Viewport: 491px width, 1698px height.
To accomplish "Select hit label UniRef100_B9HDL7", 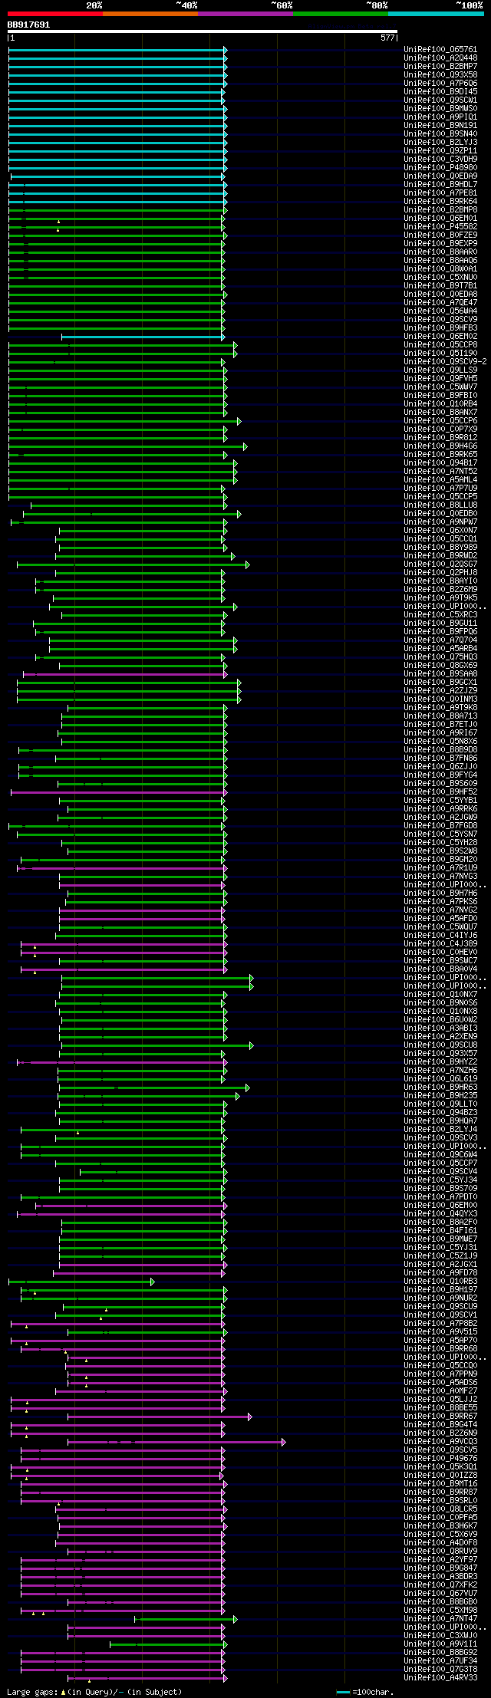I will [440, 185].
